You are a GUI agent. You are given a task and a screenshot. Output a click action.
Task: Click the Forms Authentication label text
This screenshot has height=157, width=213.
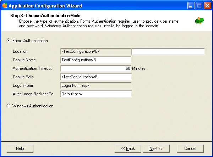point(30,41)
